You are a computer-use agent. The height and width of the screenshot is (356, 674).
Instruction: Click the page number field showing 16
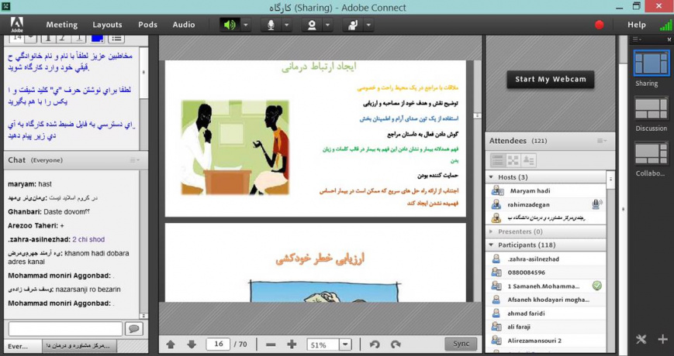pyautogui.click(x=219, y=344)
